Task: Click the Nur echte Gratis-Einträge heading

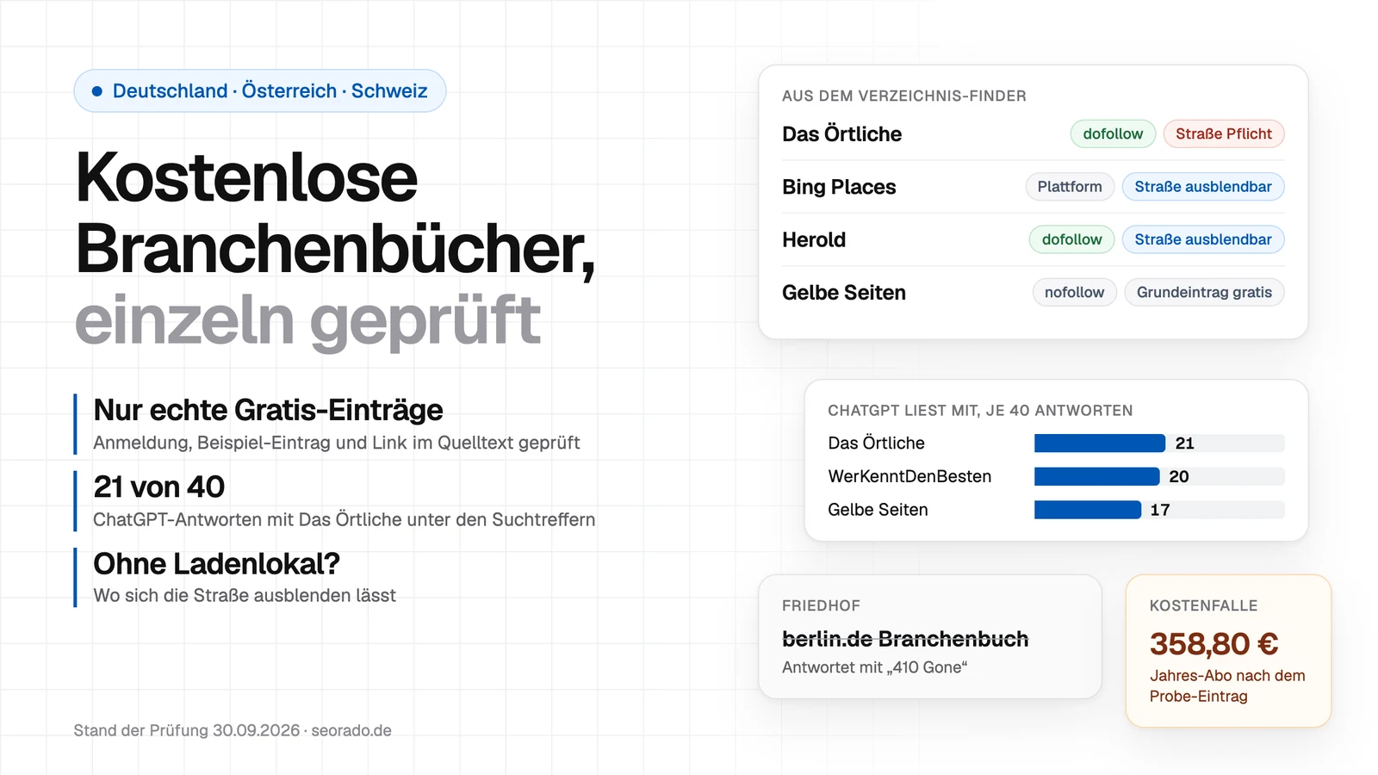Action: click(268, 411)
